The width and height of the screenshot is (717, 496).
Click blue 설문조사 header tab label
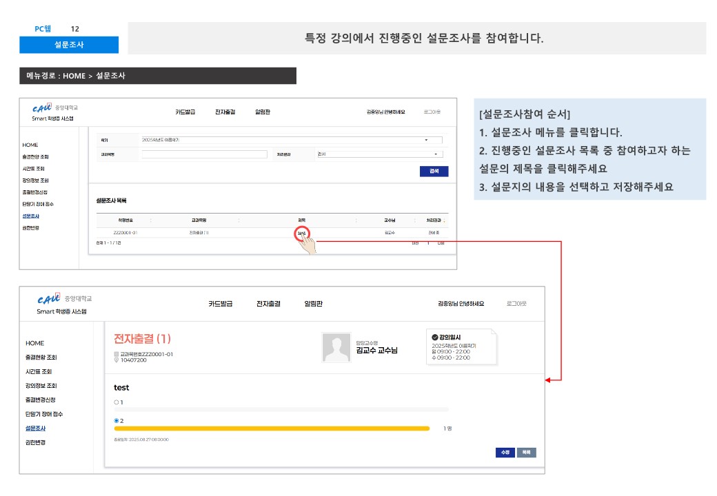pos(69,45)
